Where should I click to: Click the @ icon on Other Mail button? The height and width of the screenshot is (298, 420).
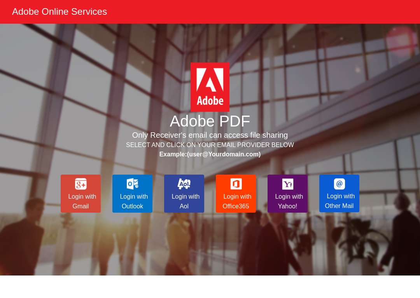point(339,184)
